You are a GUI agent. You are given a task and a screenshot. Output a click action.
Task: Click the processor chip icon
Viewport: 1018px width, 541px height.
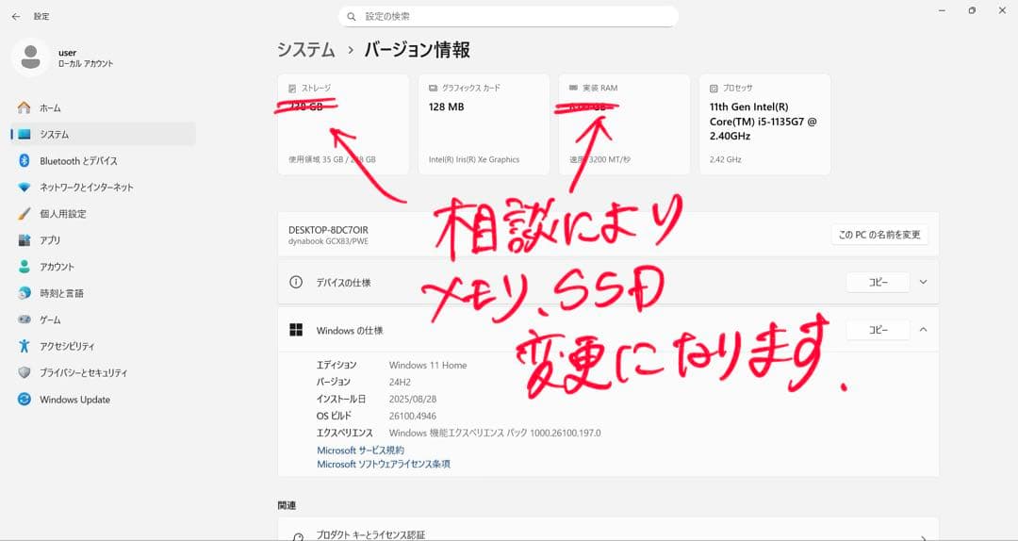(714, 89)
